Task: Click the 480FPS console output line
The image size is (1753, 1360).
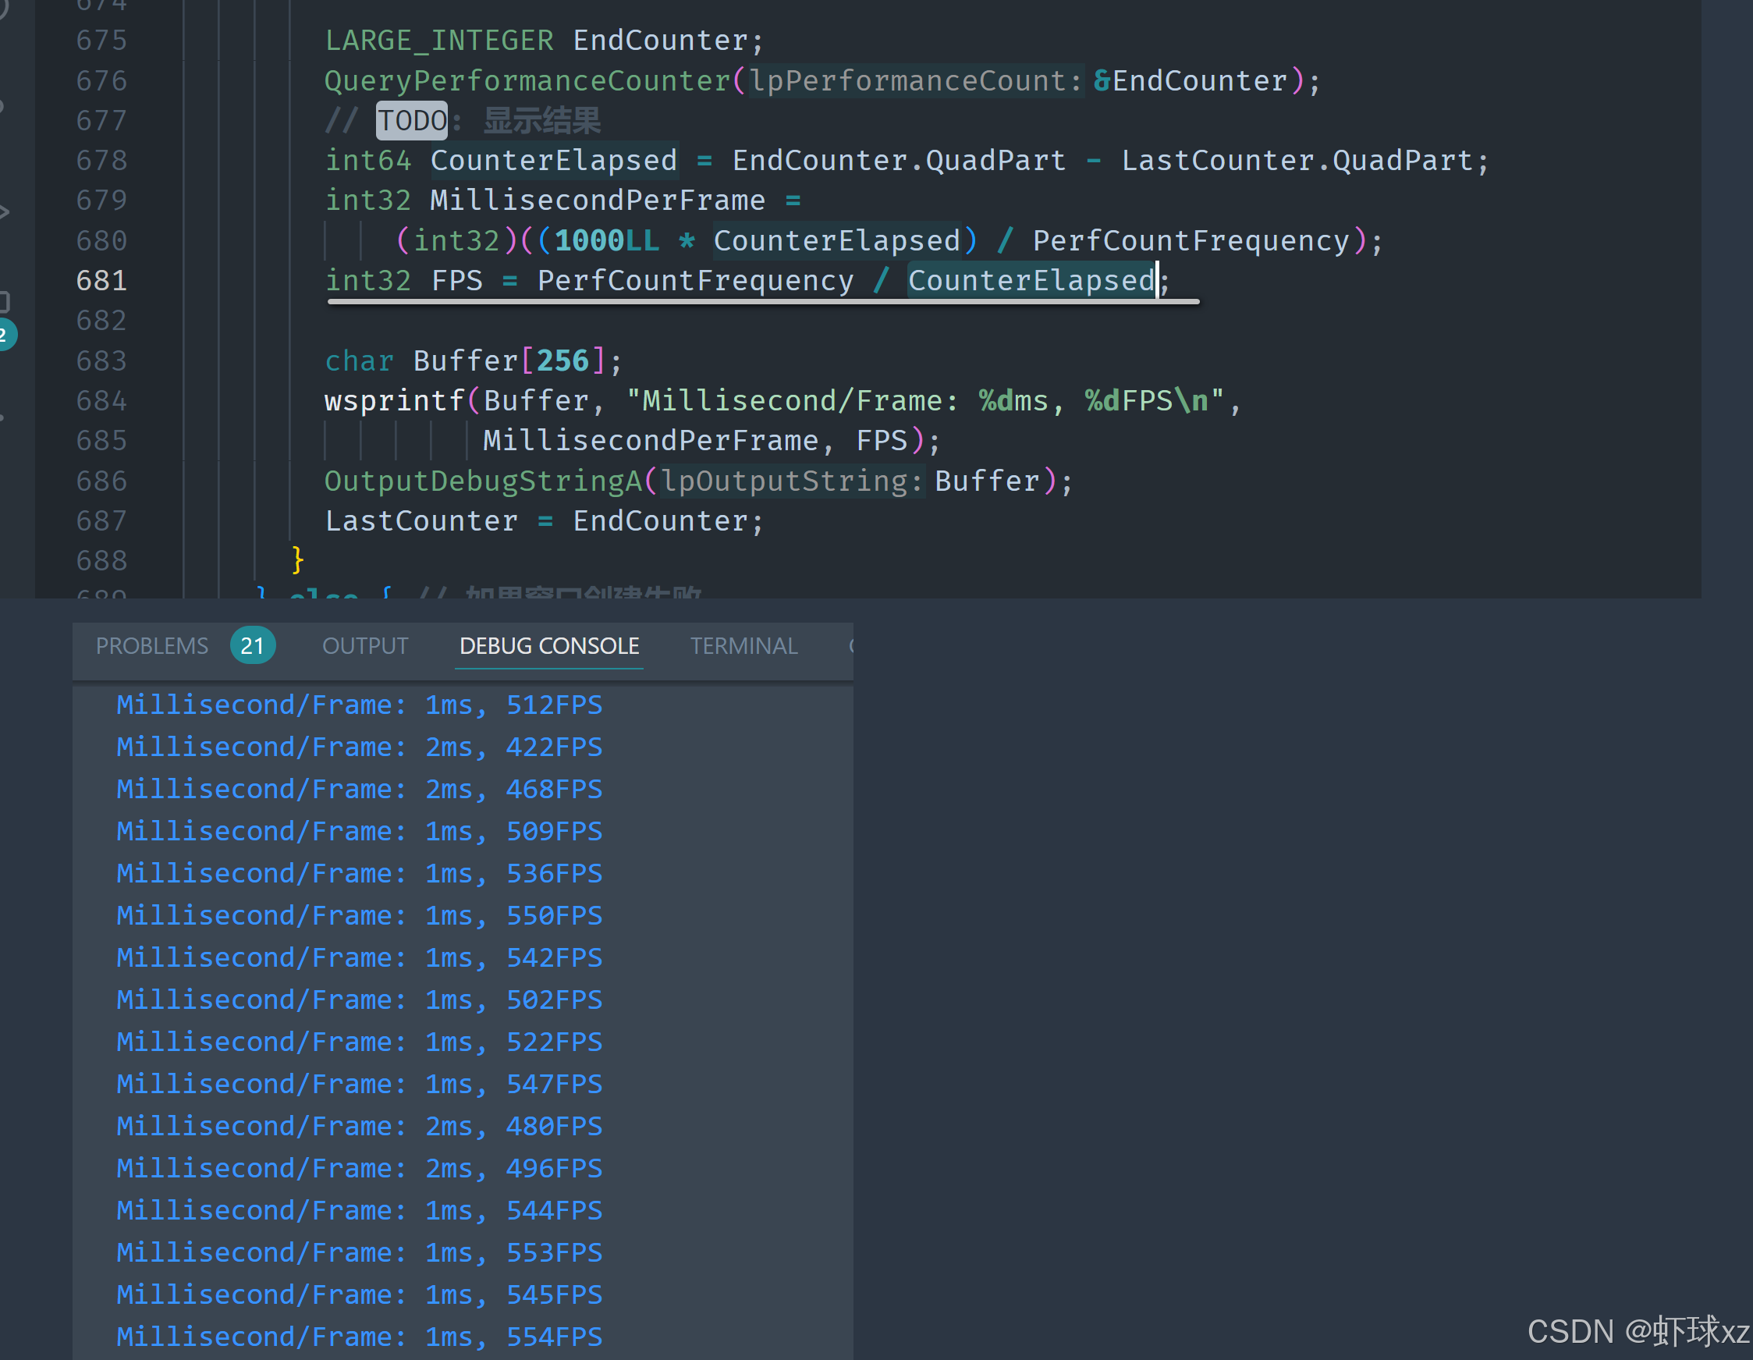Action: 360,1127
